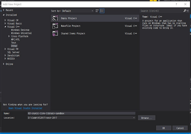This screenshot has height=134, width=191.
Task: Select MFC/ATL category
Action: (x=15, y=39)
